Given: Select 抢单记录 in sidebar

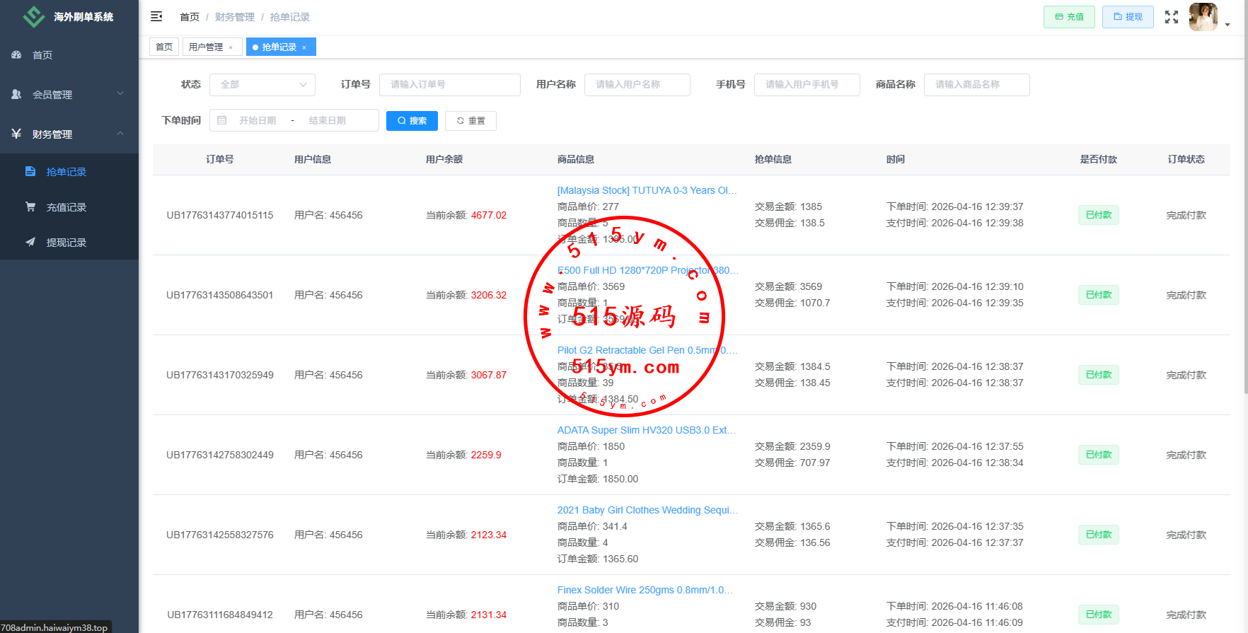Looking at the screenshot, I should 66,172.
